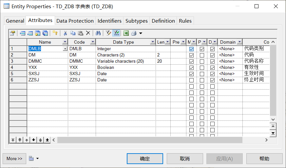286x168 pixels.
Task: Click the Find binoculars icon
Action: [98, 33]
